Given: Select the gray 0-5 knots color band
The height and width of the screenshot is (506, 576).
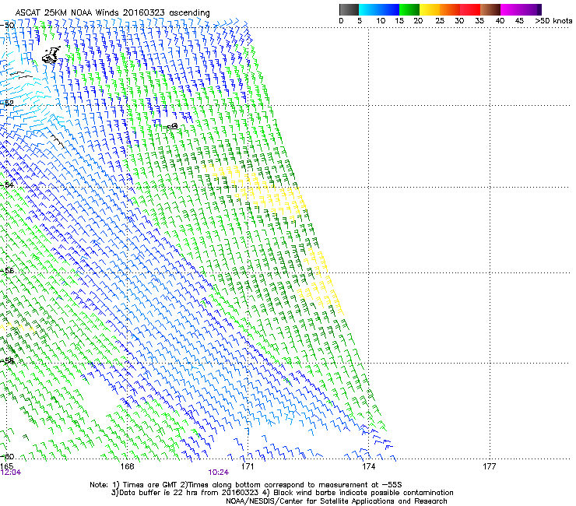Looking at the screenshot, I should click(349, 9).
